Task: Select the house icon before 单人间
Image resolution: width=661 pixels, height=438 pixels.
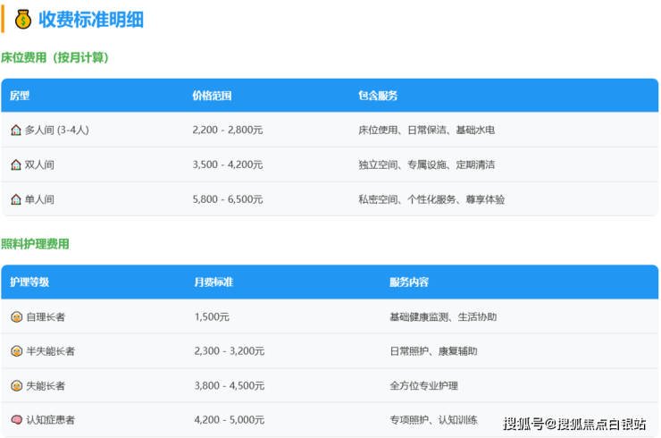Action: 16,199
